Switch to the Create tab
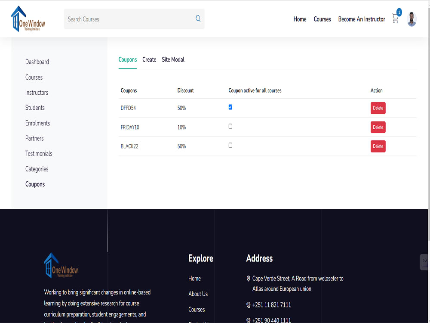430x323 pixels. 149,59
